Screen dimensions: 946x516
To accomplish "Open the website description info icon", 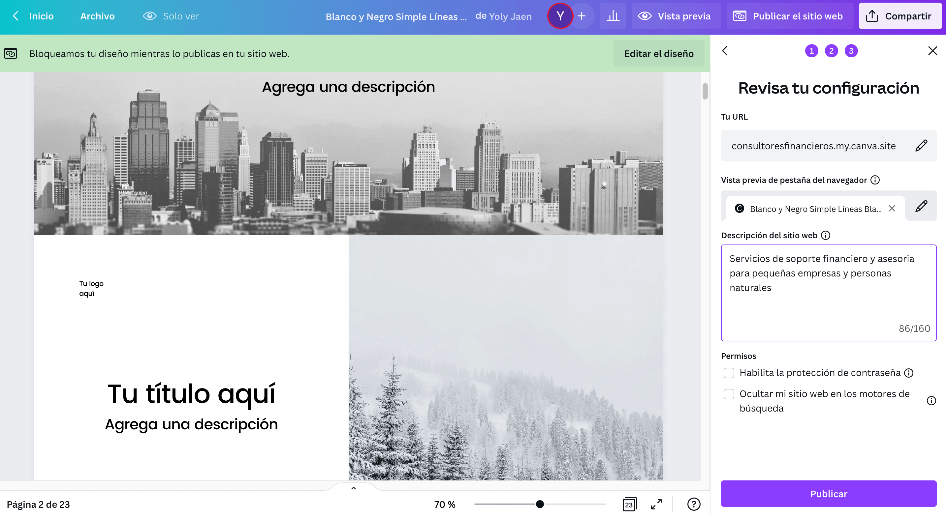I will (826, 236).
